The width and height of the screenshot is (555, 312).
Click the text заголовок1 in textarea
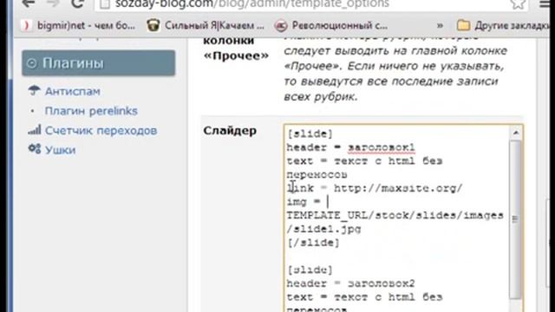click(x=382, y=147)
